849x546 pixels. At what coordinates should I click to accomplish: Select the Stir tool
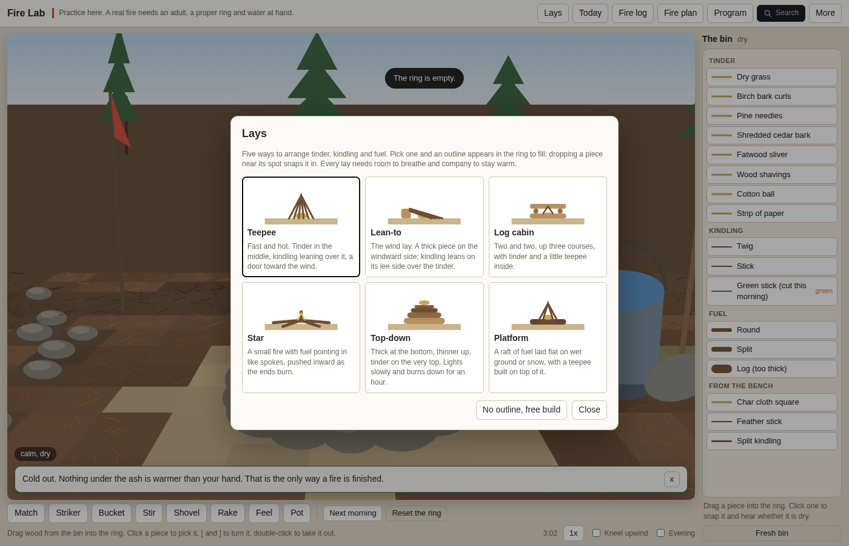149,513
